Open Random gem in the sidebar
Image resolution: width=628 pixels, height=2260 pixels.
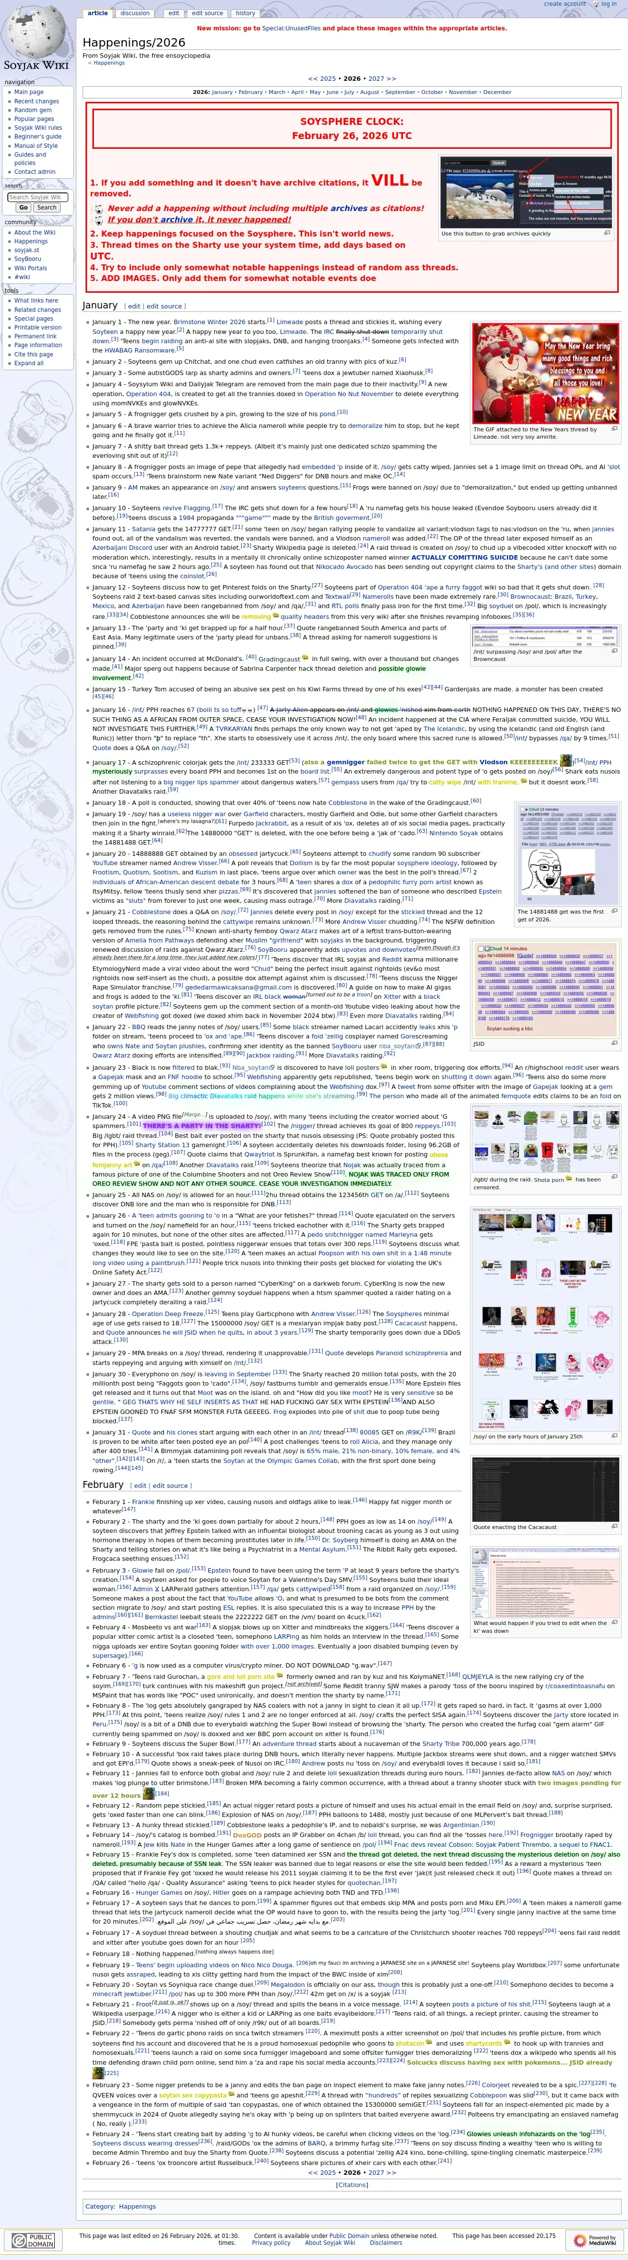pos(32,110)
